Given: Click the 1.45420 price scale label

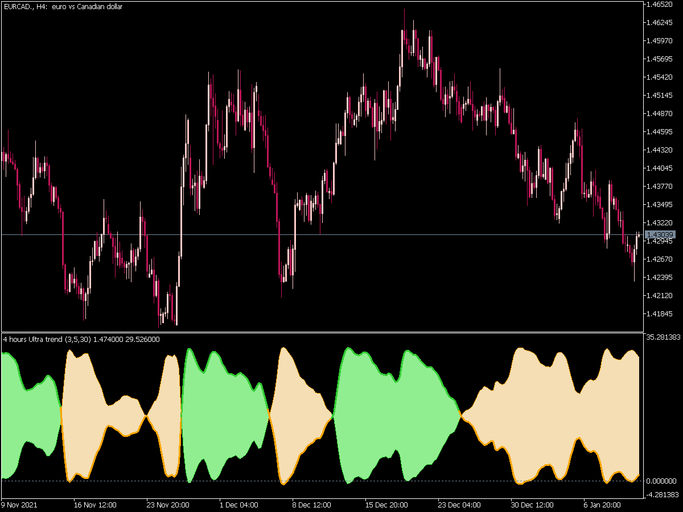Looking at the screenshot, I should [660, 77].
